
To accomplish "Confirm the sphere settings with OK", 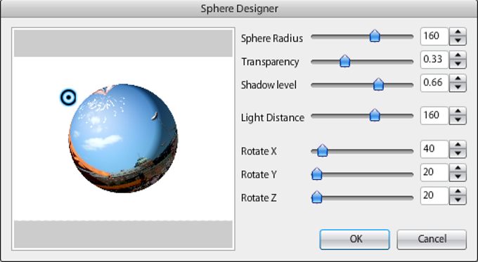I will [x=355, y=240].
